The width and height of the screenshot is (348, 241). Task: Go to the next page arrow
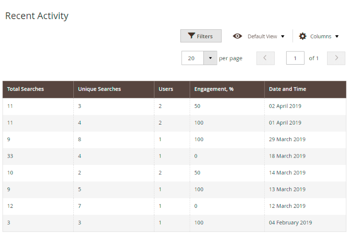tap(336, 58)
